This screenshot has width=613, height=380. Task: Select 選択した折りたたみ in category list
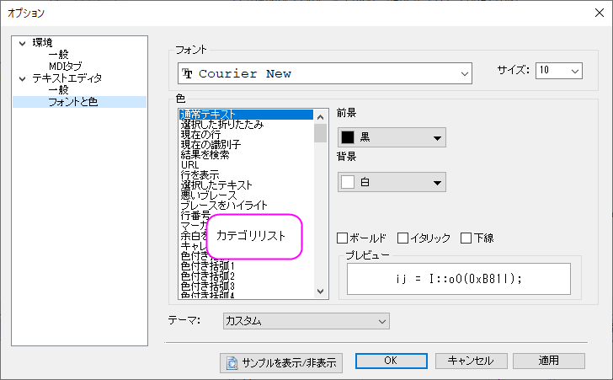(246, 125)
